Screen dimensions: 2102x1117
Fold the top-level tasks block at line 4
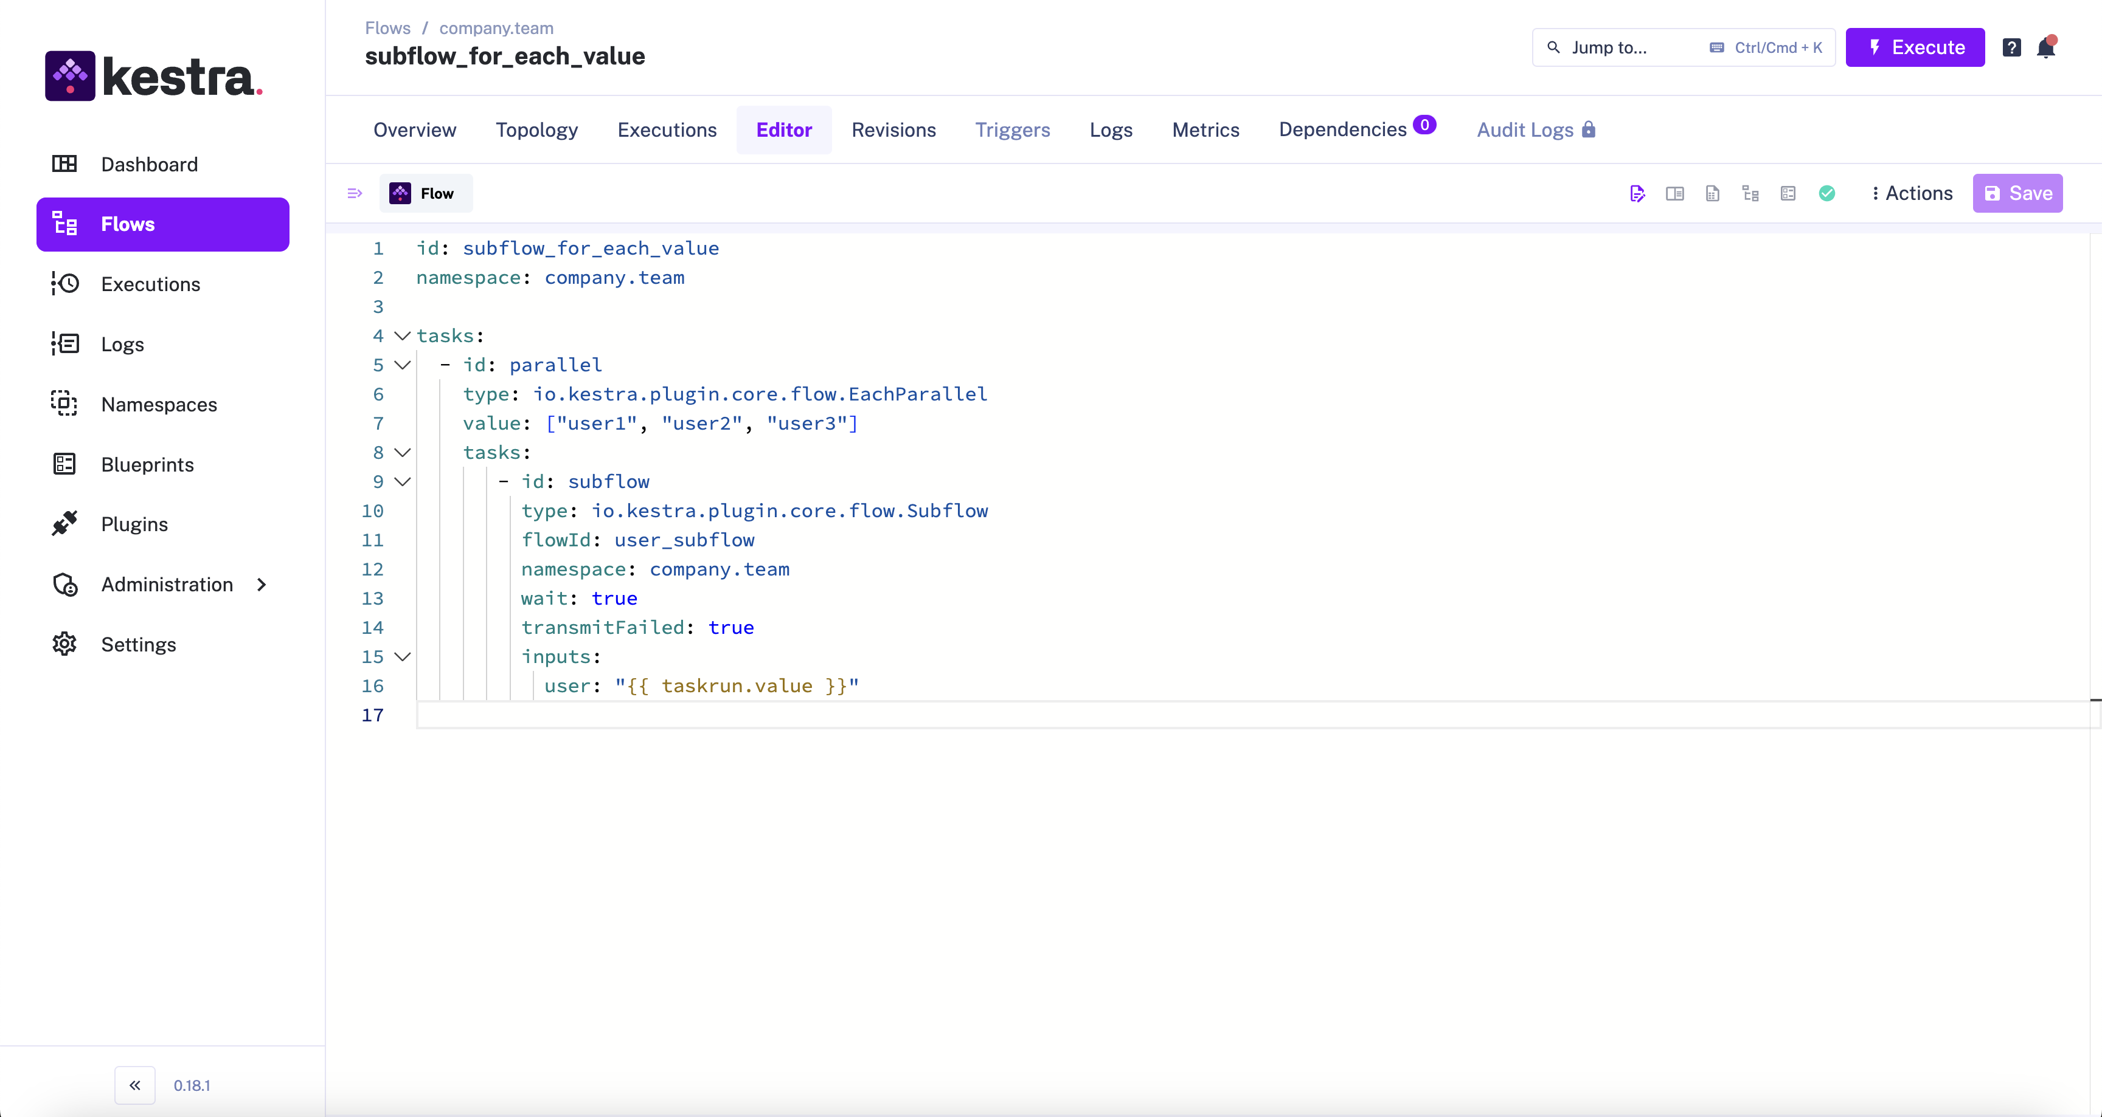[402, 336]
